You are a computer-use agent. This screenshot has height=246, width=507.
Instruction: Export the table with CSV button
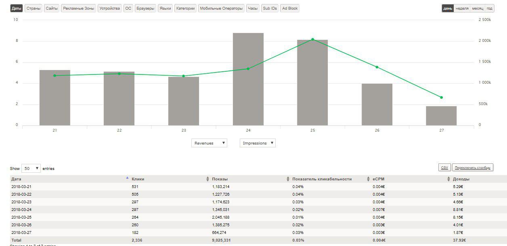click(444, 167)
